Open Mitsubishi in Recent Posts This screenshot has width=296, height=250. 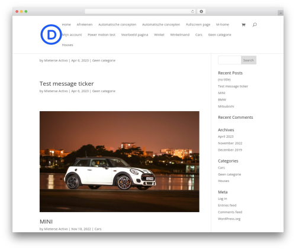point(226,106)
